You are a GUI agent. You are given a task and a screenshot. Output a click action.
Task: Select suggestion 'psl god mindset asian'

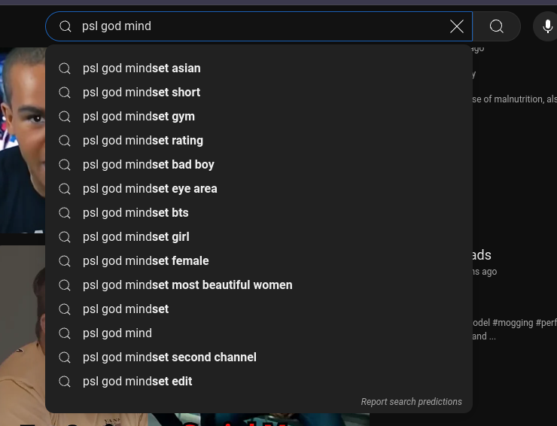259,68
